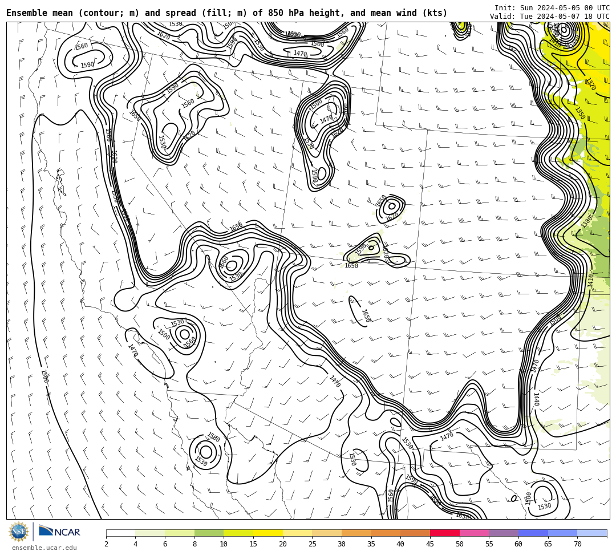616x555 pixels.
Task: Click the Valid date text
Action: tap(550, 17)
